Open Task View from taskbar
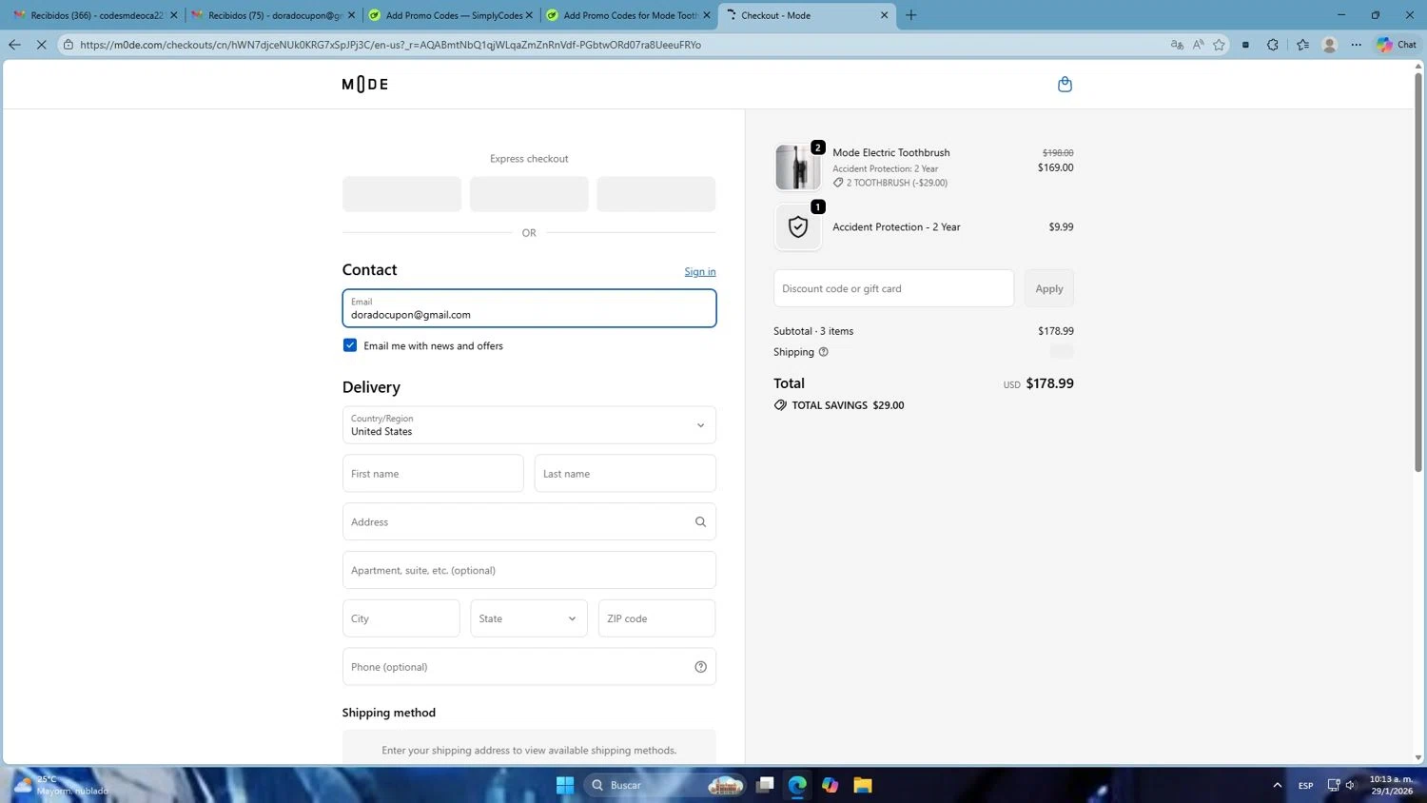1427x803 pixels. (765, 785)
